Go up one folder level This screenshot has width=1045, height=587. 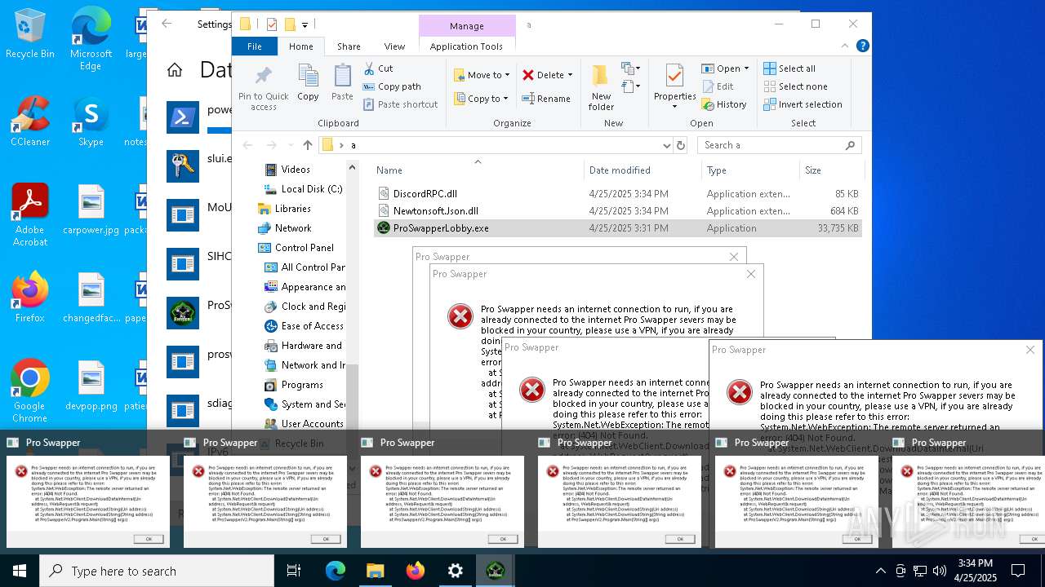pyautogui.click(x=307, y=145)
